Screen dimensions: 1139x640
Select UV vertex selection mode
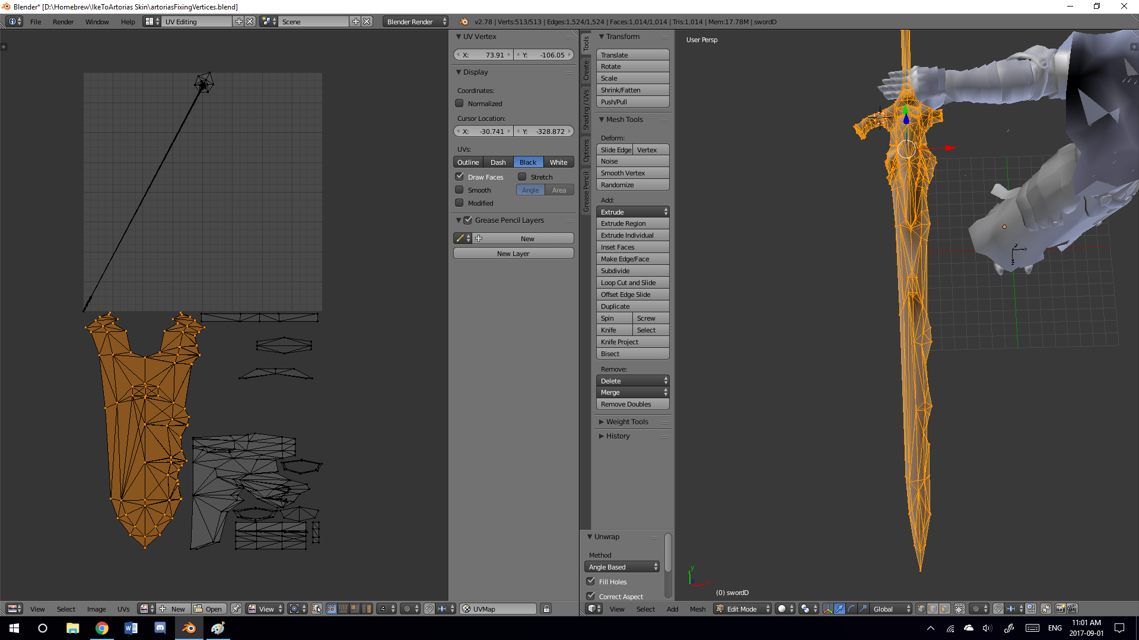coord(332,609)
